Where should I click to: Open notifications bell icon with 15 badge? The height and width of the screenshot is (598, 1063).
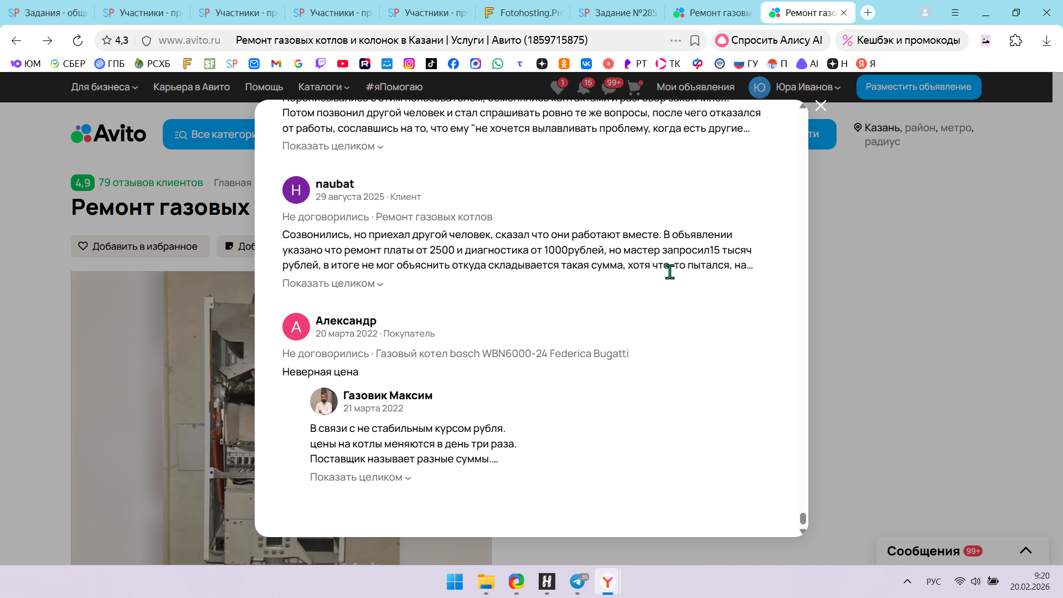point(584,87)
